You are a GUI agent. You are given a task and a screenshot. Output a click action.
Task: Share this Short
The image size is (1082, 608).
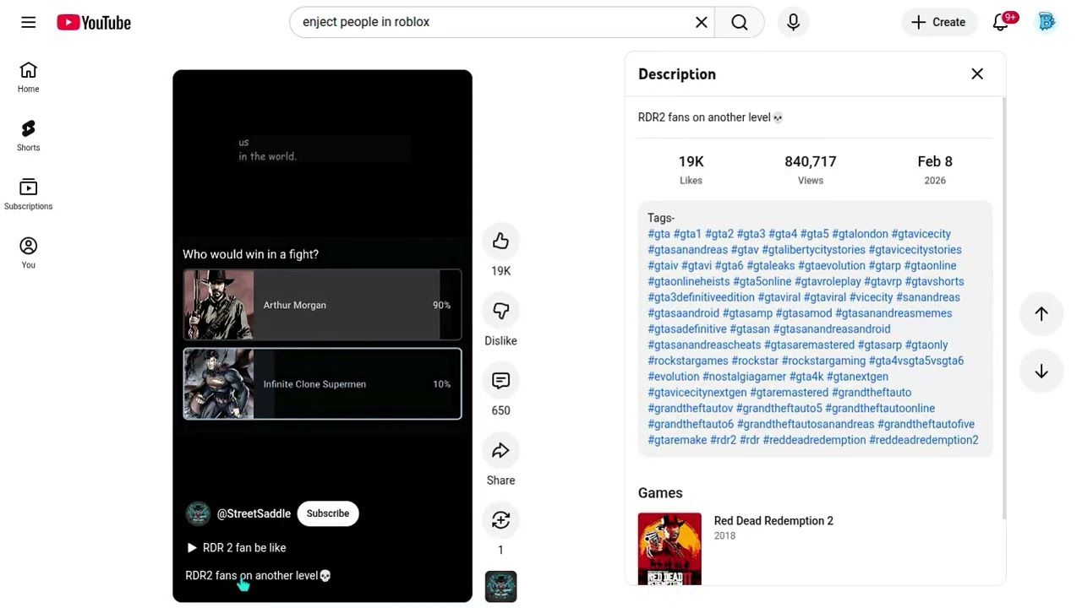click(500, 451)
